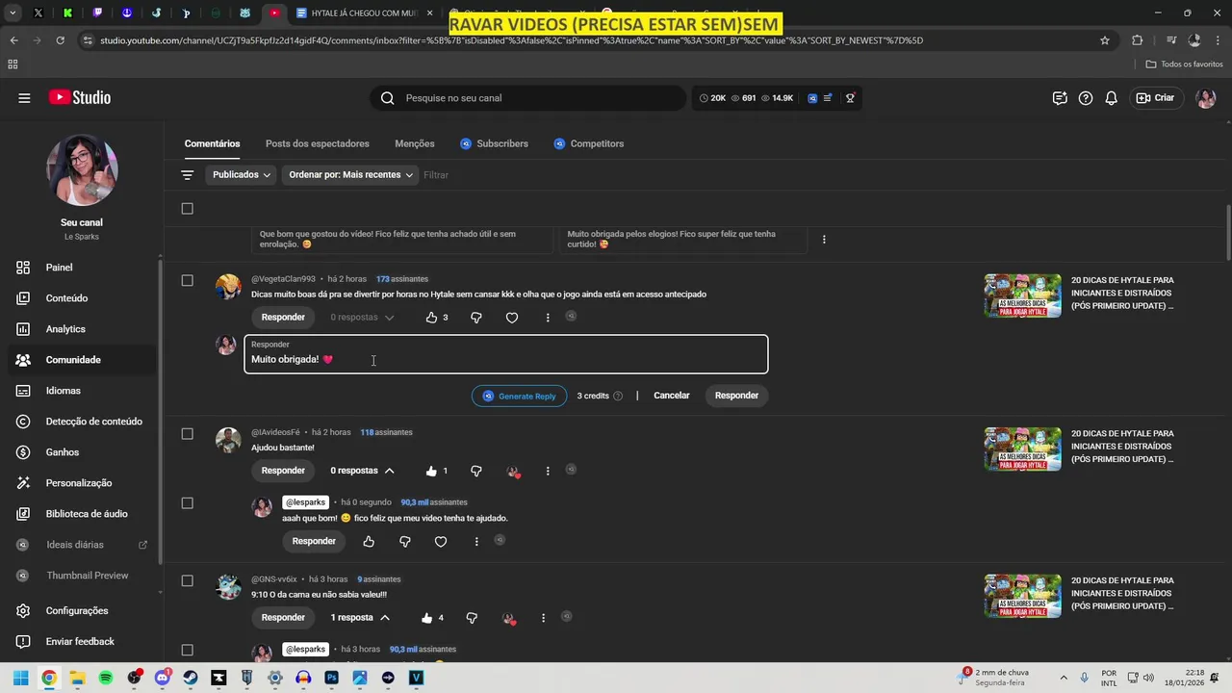
Task: Open Ordenar por: Mais recentes dropdown
Action: (x=351, y=175)
